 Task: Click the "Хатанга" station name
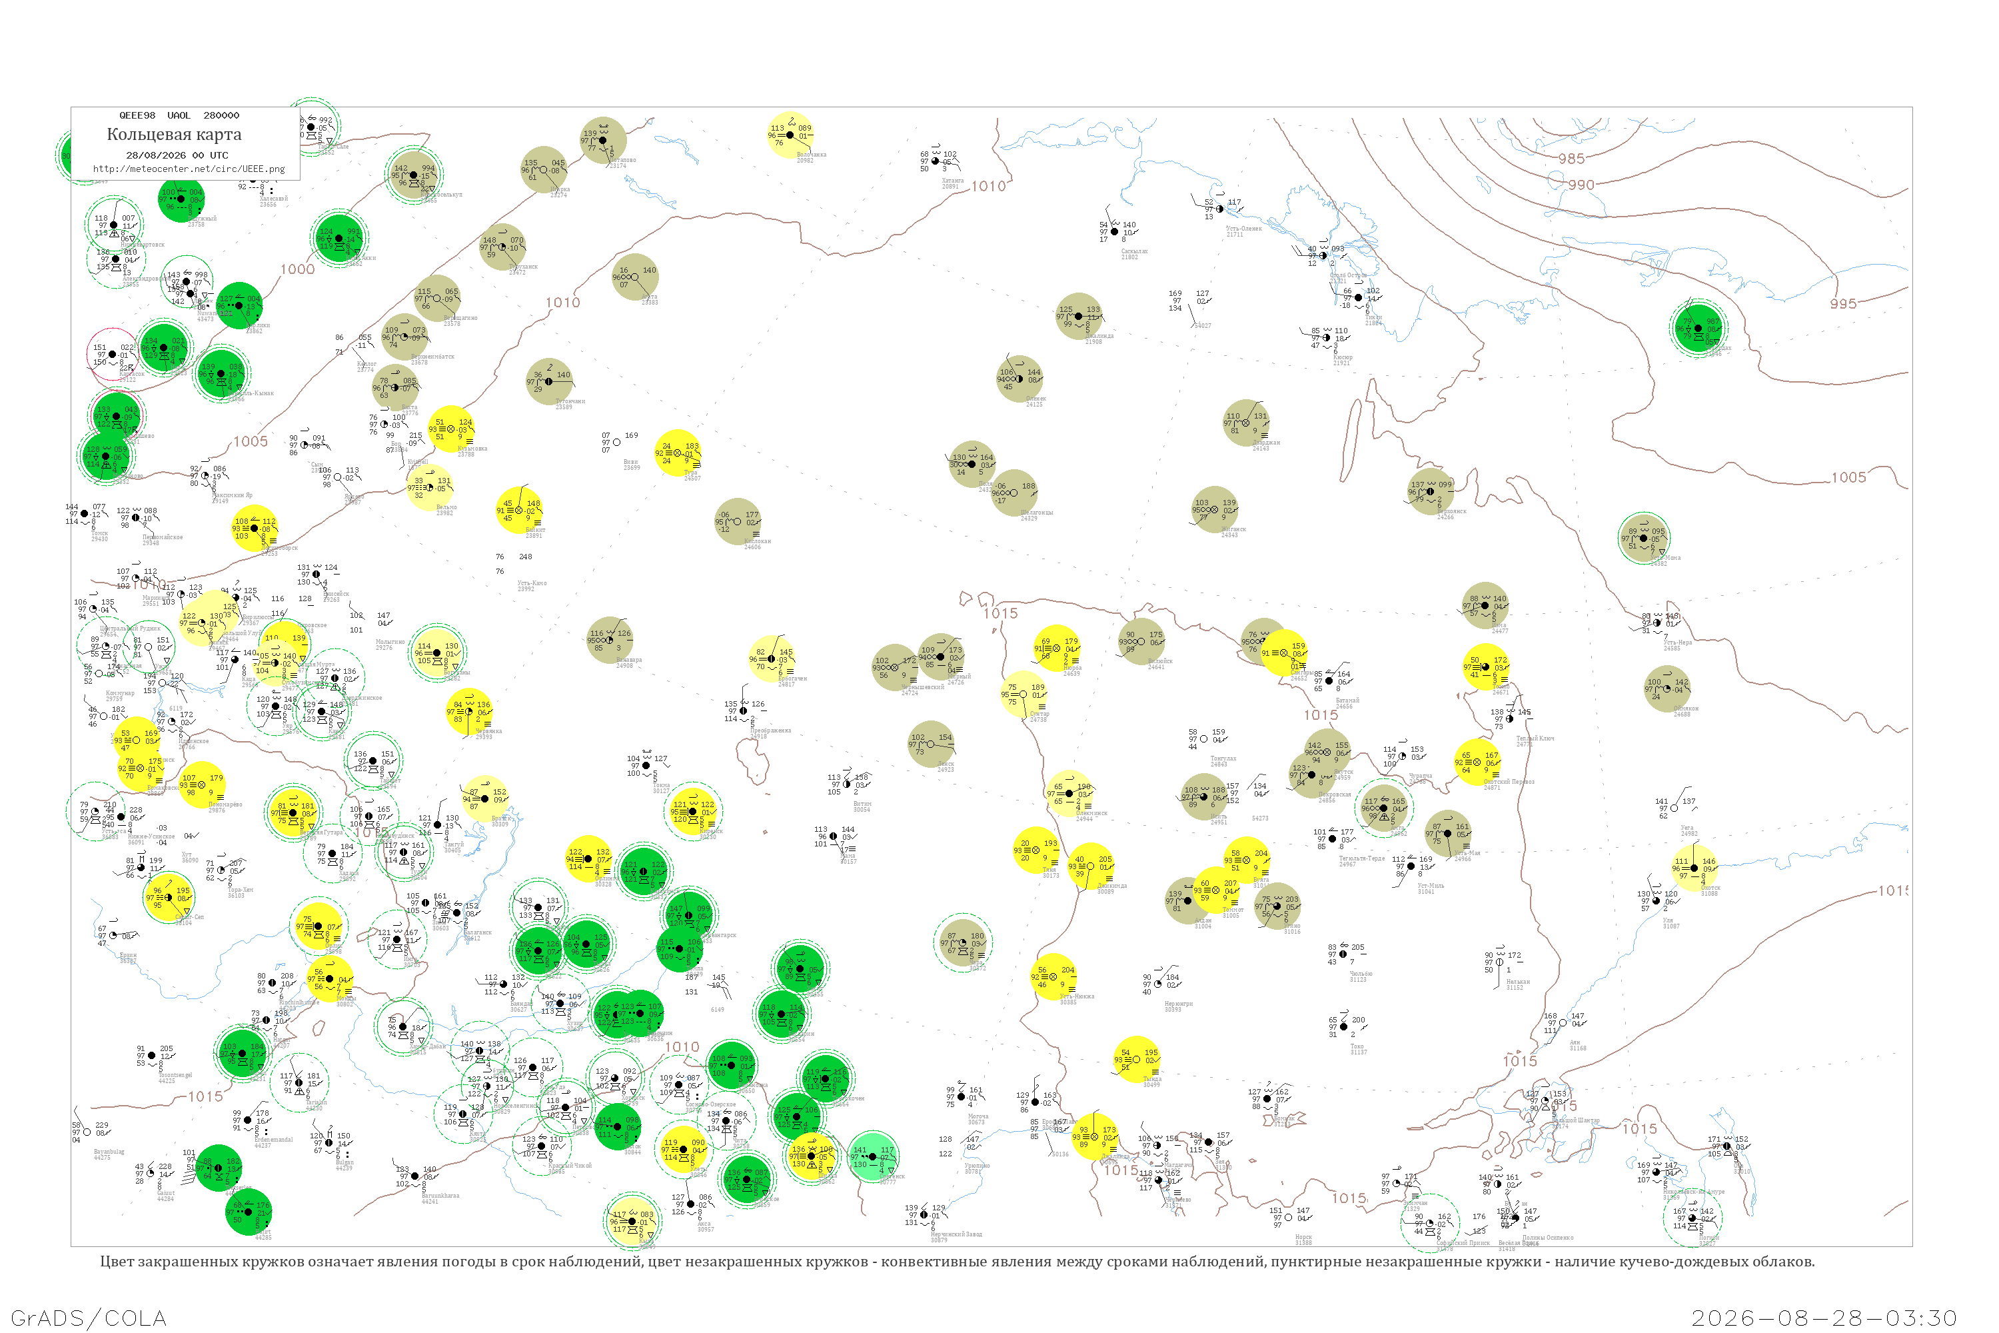coord(953,180)
